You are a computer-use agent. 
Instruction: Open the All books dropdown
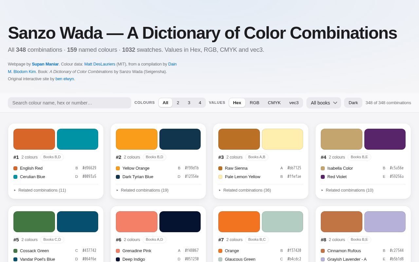(324, 103)
